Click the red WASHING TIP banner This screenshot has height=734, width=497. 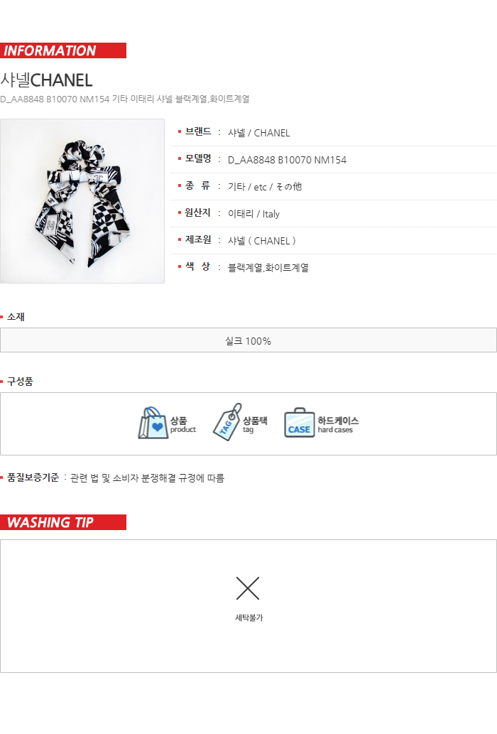pos(63,522)
